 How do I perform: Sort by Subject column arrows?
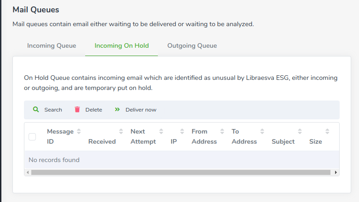click(300, 131)
